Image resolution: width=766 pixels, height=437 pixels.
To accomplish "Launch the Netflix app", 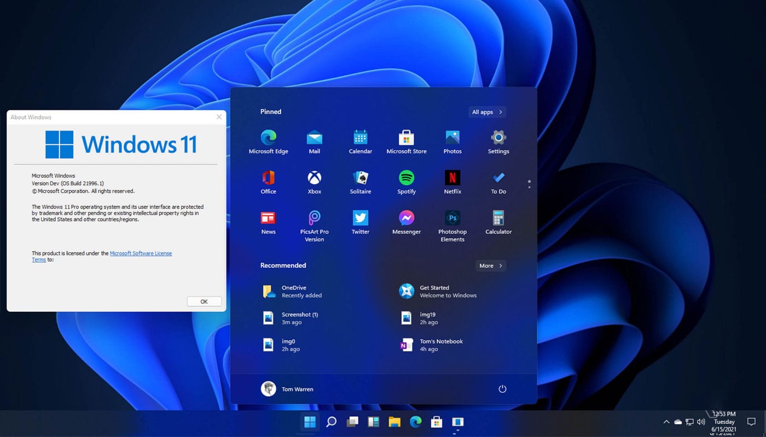I will (452, 182).
